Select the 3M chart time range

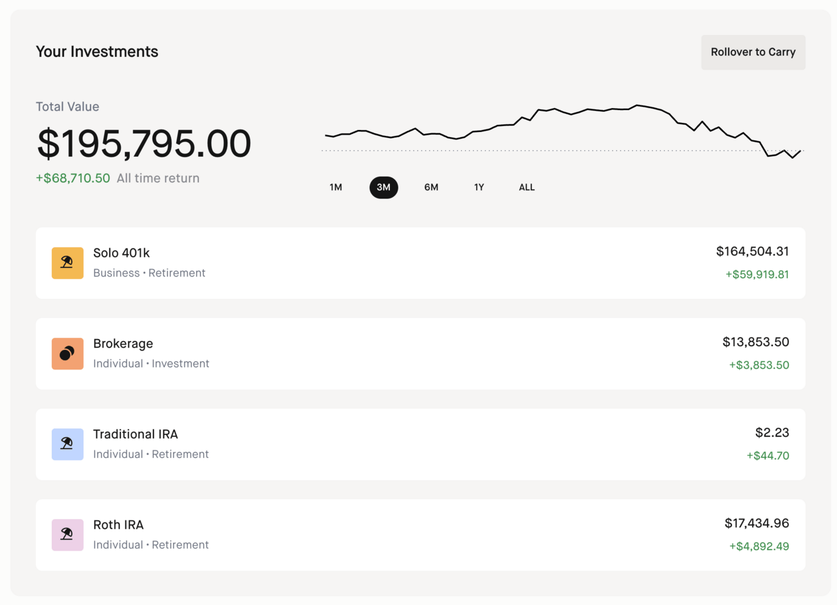(x=384, y=187)
